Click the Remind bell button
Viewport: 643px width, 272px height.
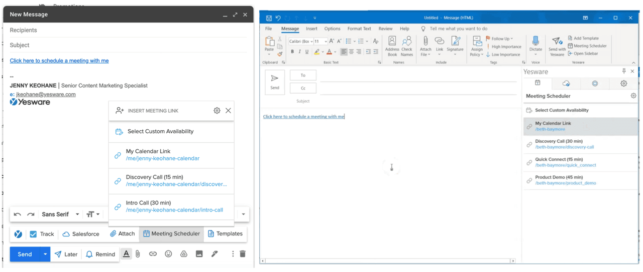pos(100,254)
